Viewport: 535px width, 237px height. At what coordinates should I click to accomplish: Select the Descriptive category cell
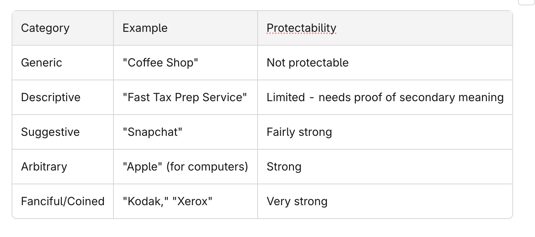click(63, 97)
